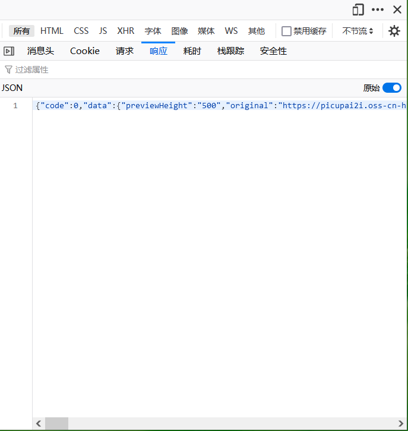Toggle the 原始 raw switch off

[392, 88]
